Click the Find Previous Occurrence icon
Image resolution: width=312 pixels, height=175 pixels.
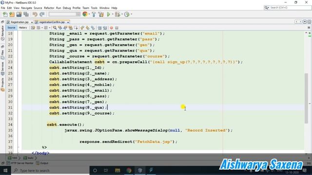tap(60, 28)
